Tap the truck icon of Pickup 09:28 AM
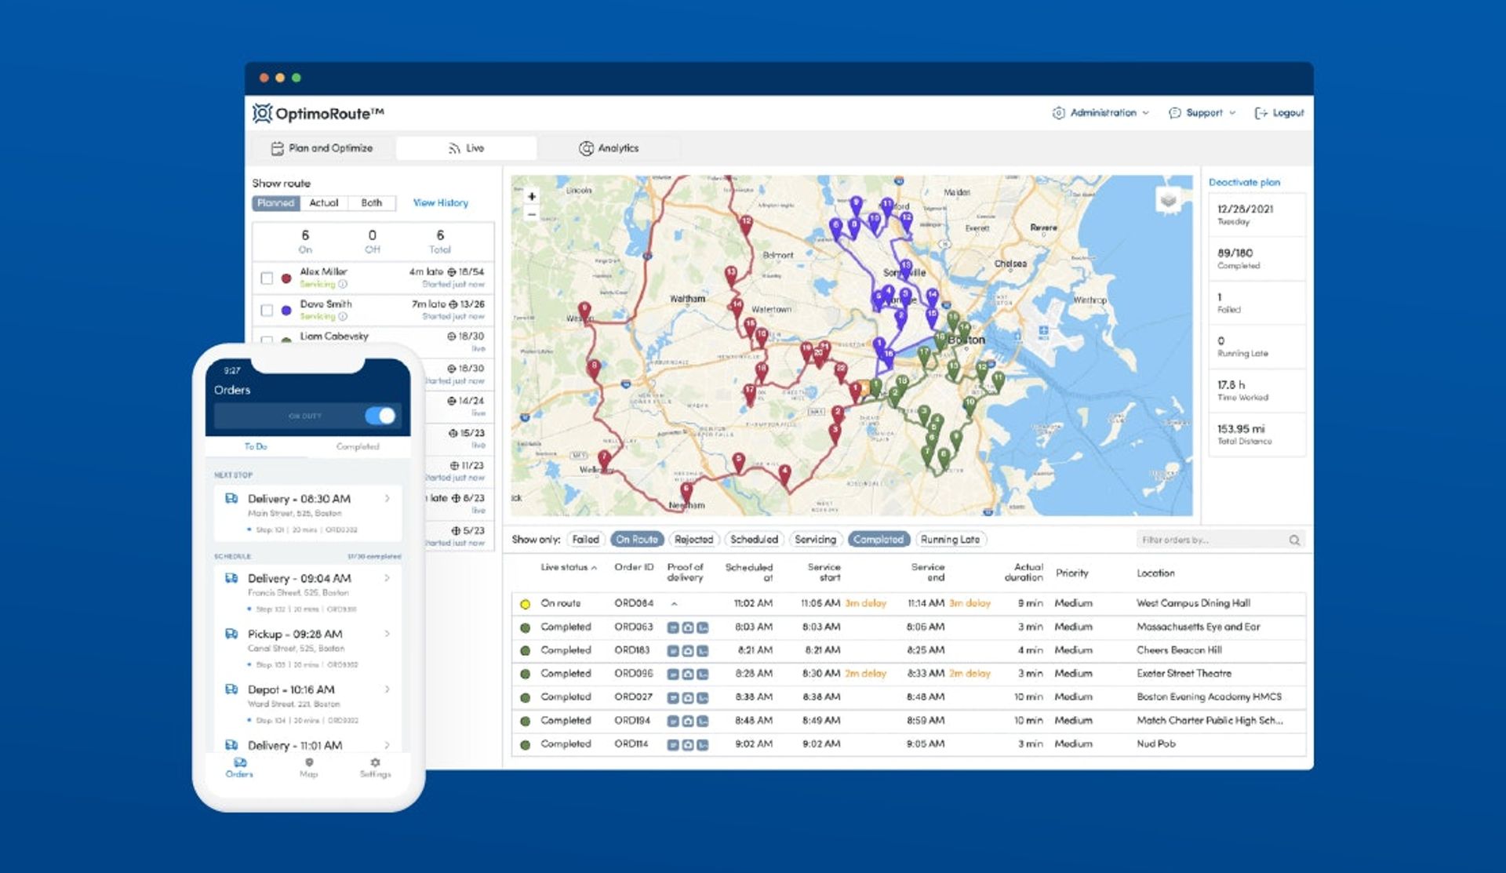 pos(231,633)
